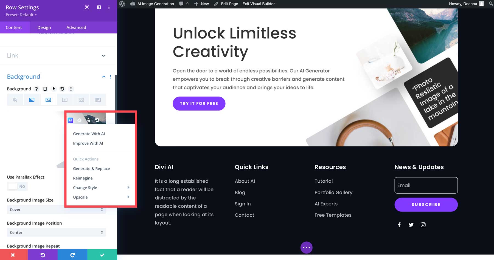Delete background image via trash icon
This screenshot has width=494, height=260.
tap(88, 120)
